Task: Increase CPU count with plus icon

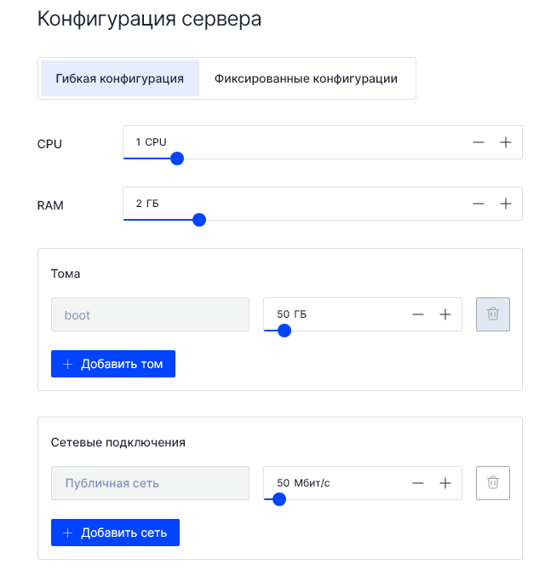Action: pos(505,142)
